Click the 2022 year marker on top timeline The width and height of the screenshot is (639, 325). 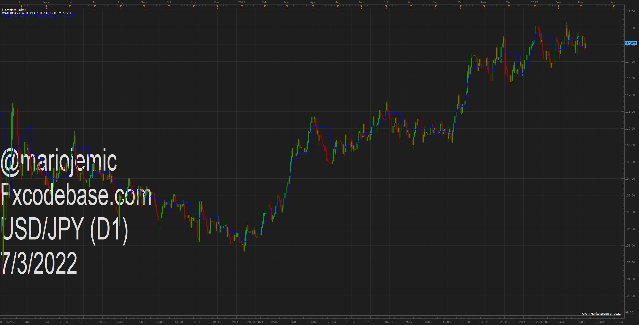coord(534,2)
